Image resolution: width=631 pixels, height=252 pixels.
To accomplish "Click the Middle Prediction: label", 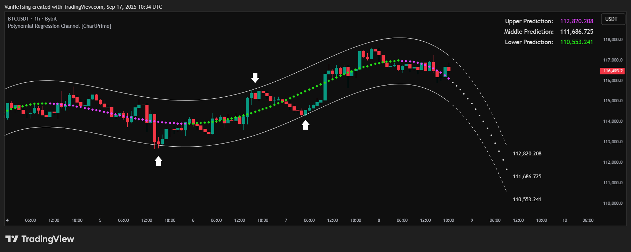I will click(529, 32).
